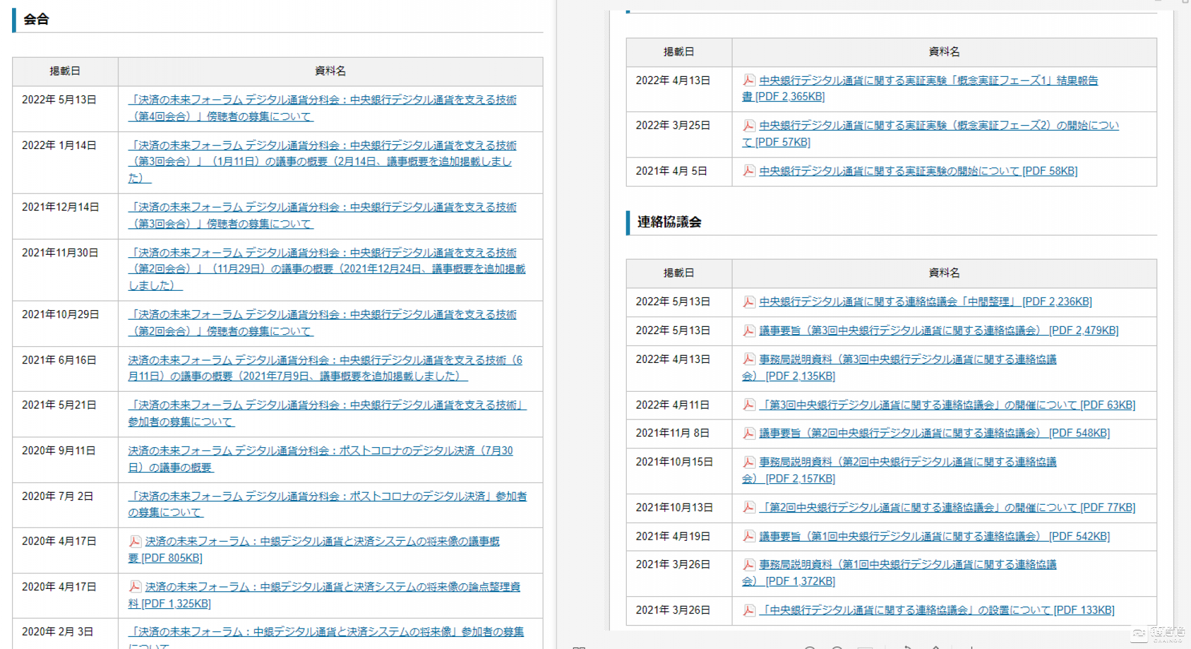Image resolution: width=1191 pixels, height=649 pixels.
Task: Click PDF icon for 実証実験の開始について
Action: pyautogui.click(x=749, y=171)
